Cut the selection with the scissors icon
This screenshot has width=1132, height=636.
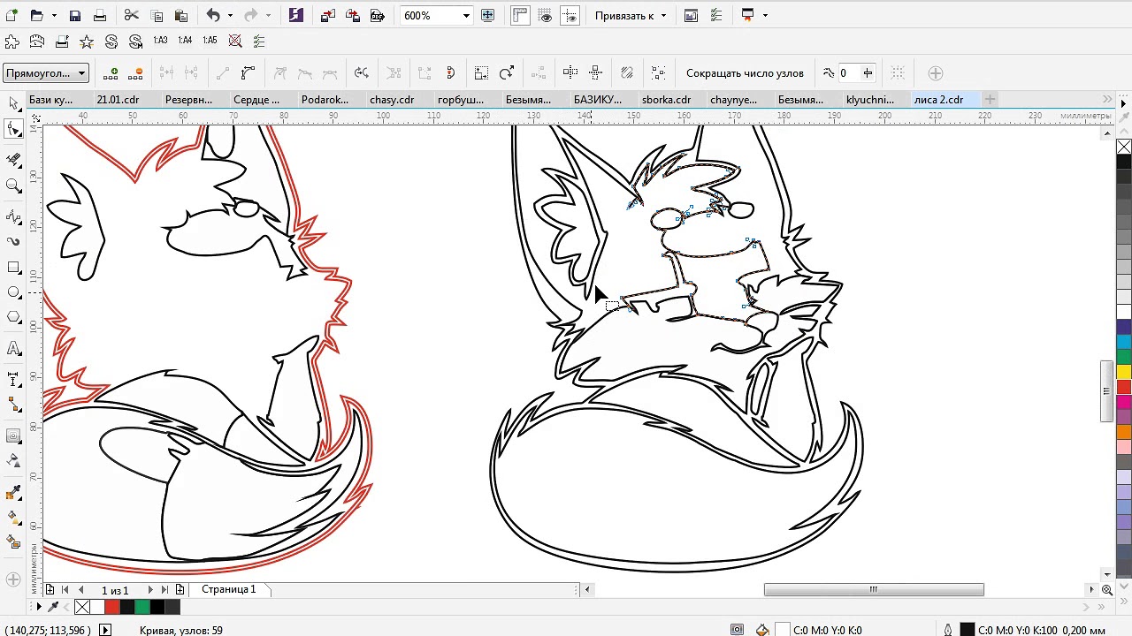coord(132,15)
